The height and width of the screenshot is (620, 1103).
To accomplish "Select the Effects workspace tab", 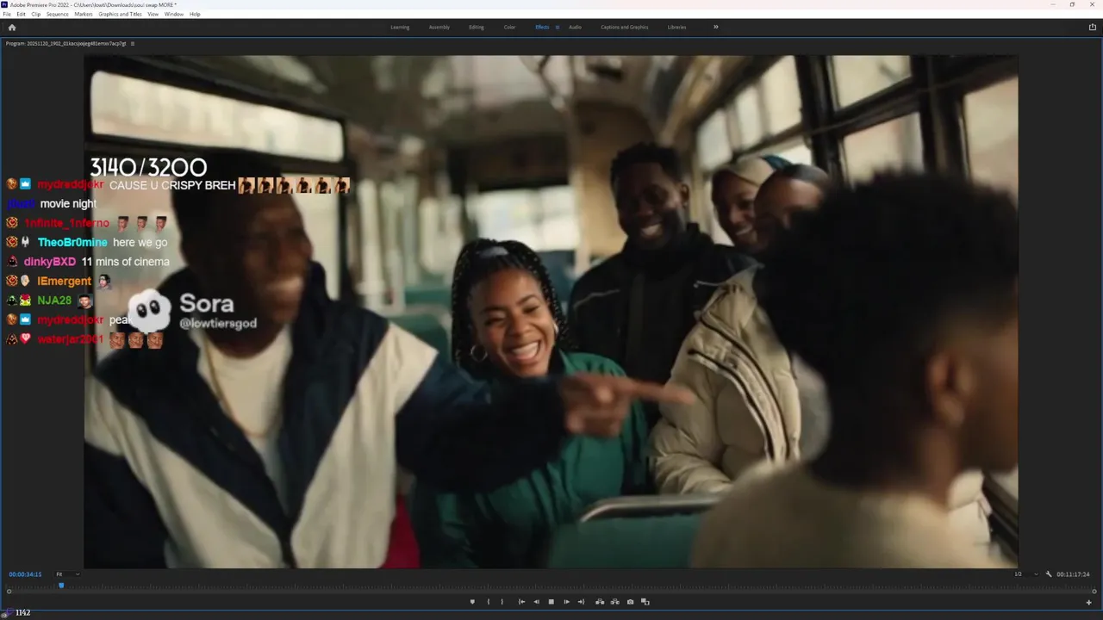I will click(x=542, y=27).
